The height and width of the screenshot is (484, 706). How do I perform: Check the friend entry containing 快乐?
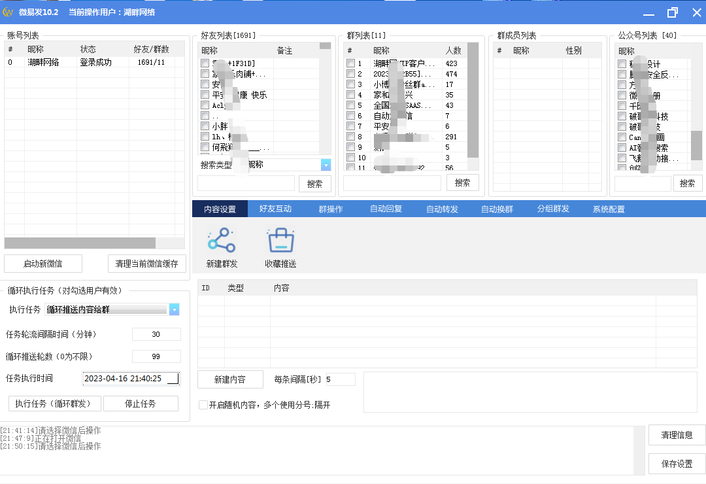coord(205,95)
